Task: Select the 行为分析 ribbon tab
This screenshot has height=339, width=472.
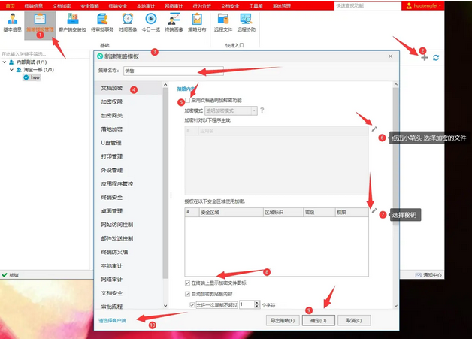Action: 202,6
